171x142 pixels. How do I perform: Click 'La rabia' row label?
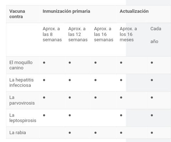coord(17,132)
